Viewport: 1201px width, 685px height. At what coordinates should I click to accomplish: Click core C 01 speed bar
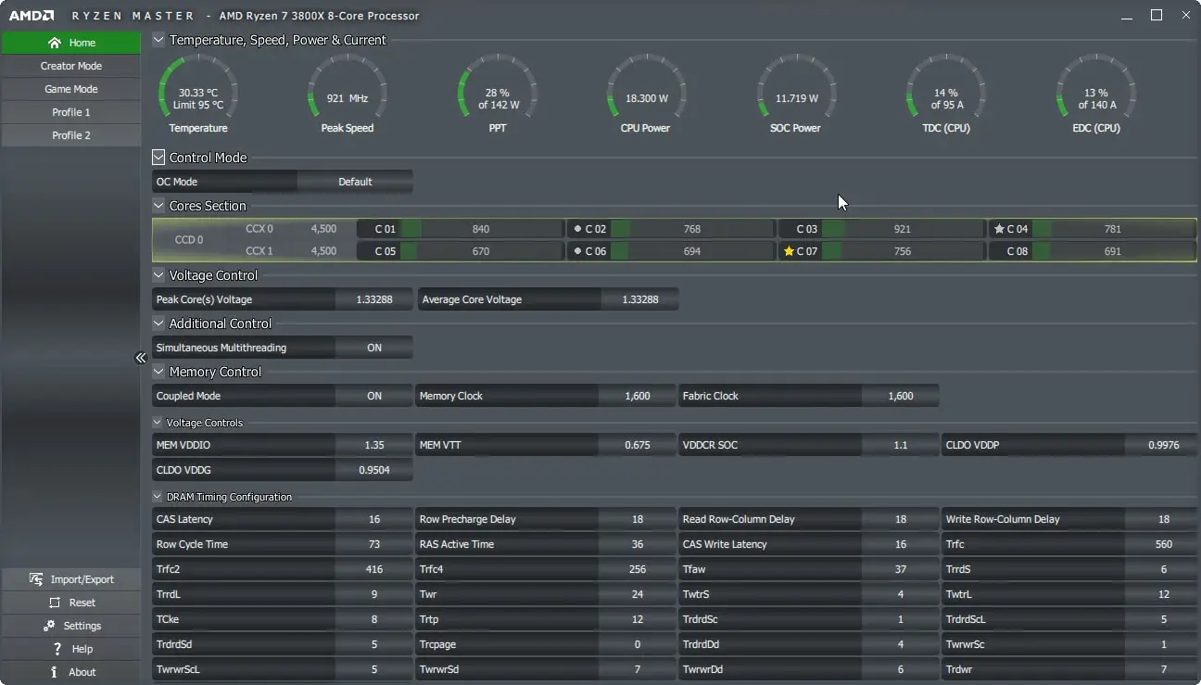click(481, 229)
